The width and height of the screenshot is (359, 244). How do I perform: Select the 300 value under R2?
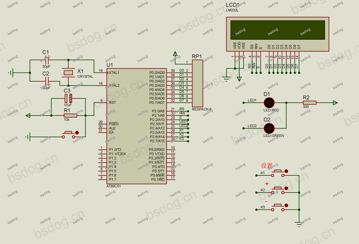pos(306,107)
